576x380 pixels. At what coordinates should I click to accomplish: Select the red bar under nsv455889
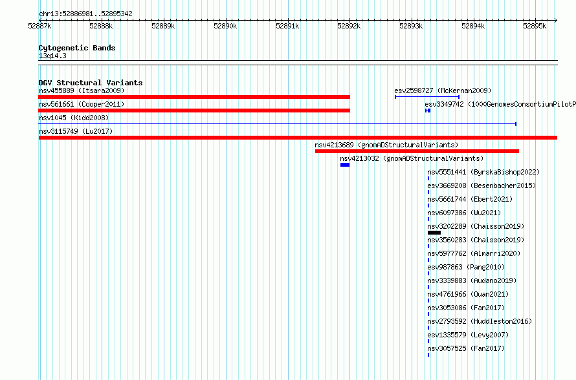pyautogui.click(x=194, y=97)
